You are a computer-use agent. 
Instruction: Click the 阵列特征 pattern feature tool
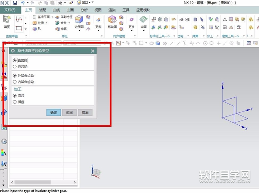64,17
